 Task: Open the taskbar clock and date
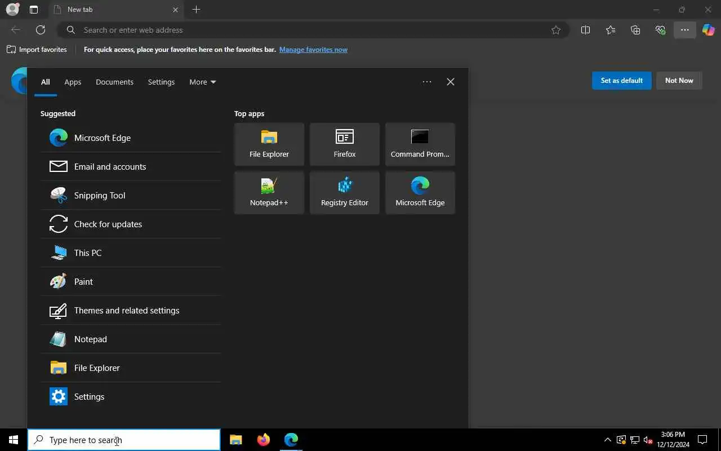[673, 440]
